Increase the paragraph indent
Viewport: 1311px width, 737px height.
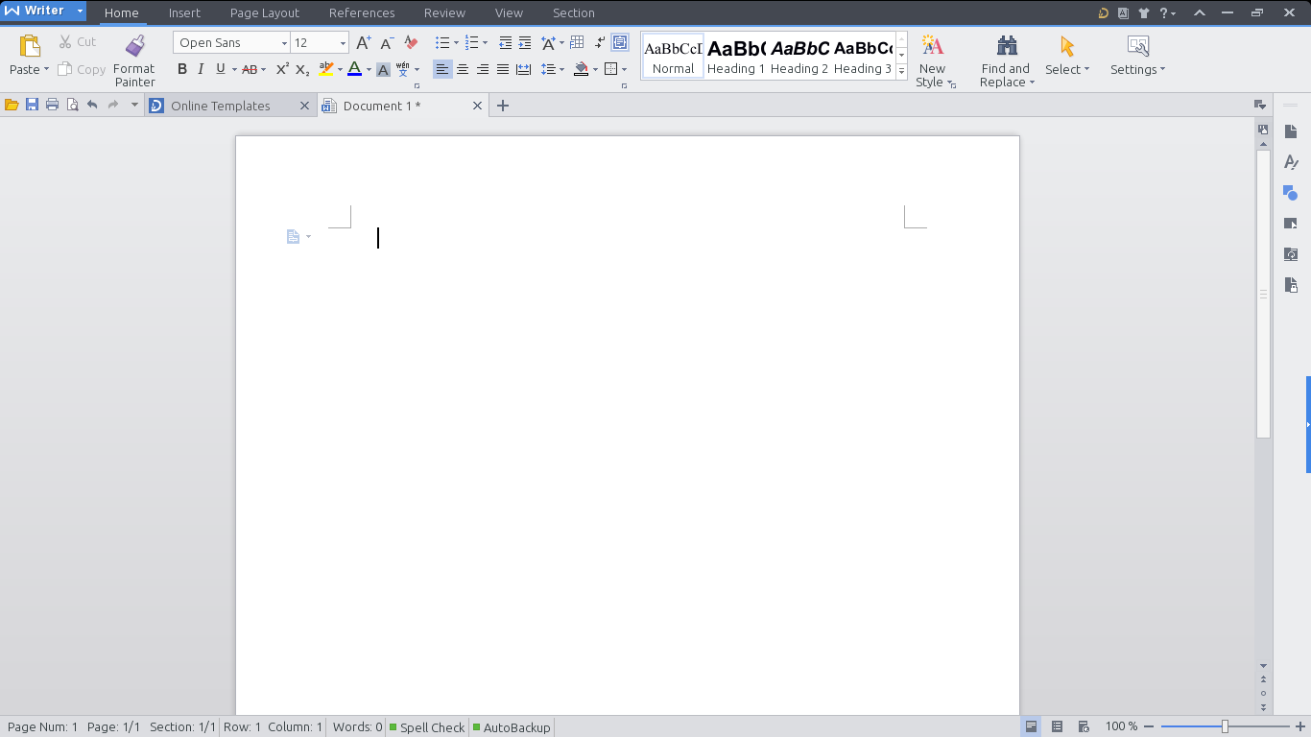(x=525, y=43)
